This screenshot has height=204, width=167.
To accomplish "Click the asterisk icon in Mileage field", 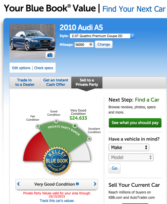I will coord(91,45).
